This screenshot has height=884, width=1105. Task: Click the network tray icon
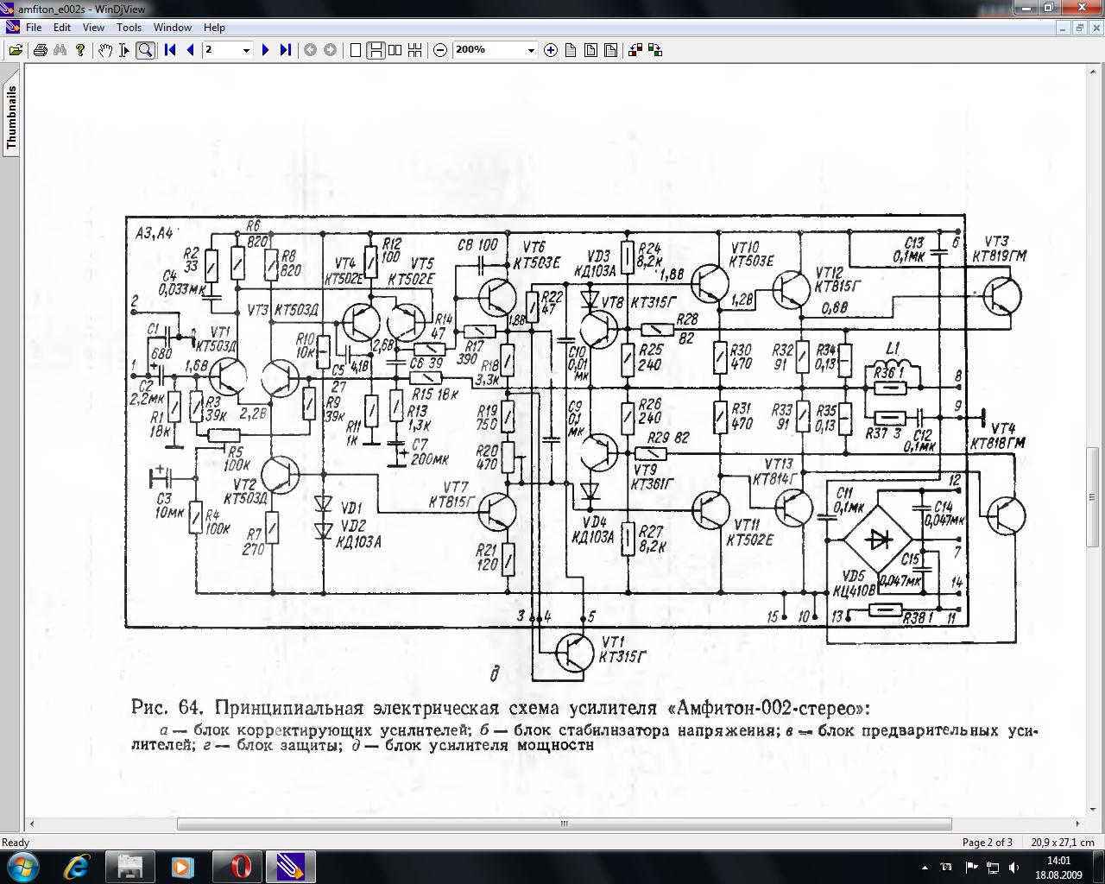[992, 867]
